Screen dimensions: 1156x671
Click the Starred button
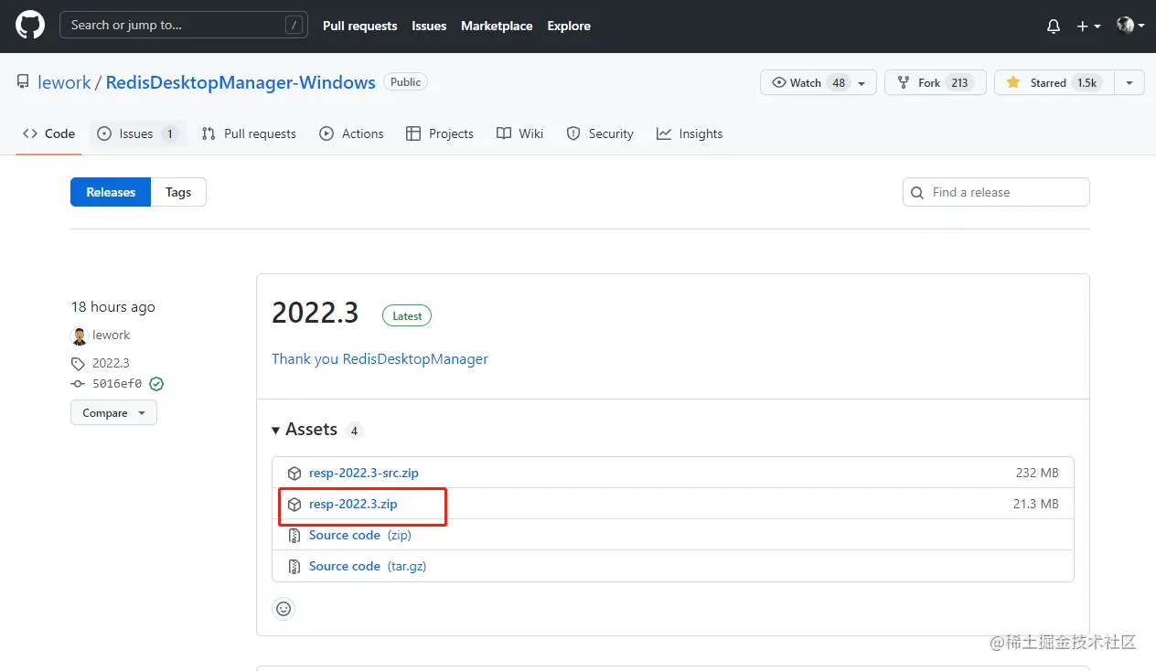tap(1054, 82)
